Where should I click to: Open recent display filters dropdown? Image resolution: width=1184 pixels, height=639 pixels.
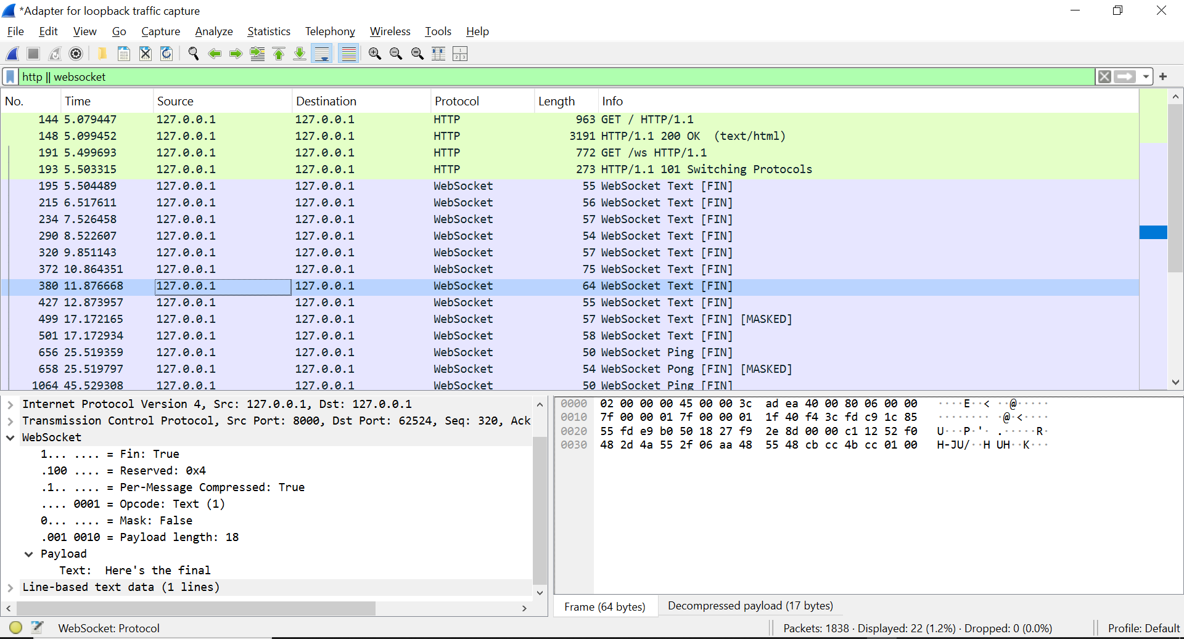(x=1146, y=77)
